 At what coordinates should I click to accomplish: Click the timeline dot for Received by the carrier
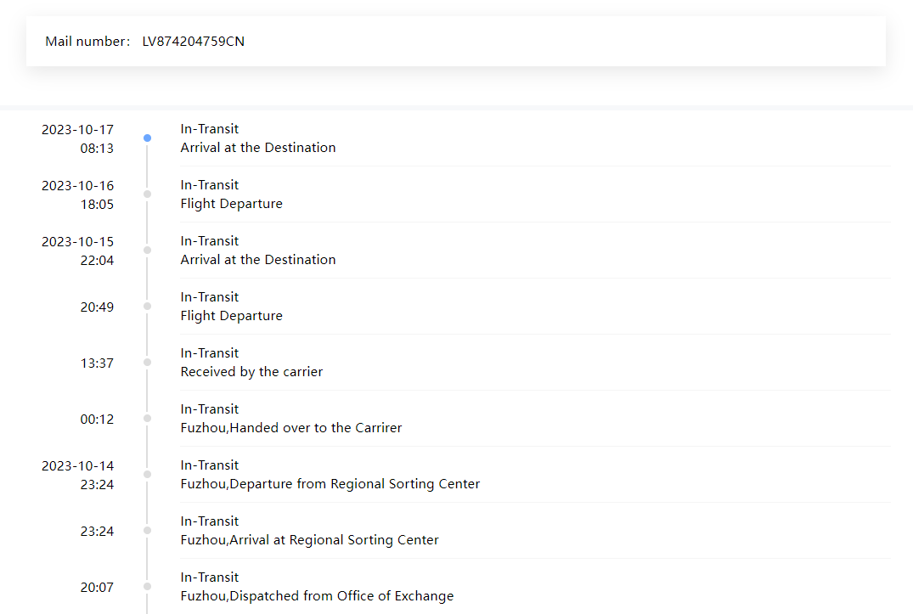tap(147, 362)
